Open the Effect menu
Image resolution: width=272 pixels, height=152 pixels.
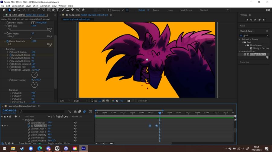(x=35, y=6)
